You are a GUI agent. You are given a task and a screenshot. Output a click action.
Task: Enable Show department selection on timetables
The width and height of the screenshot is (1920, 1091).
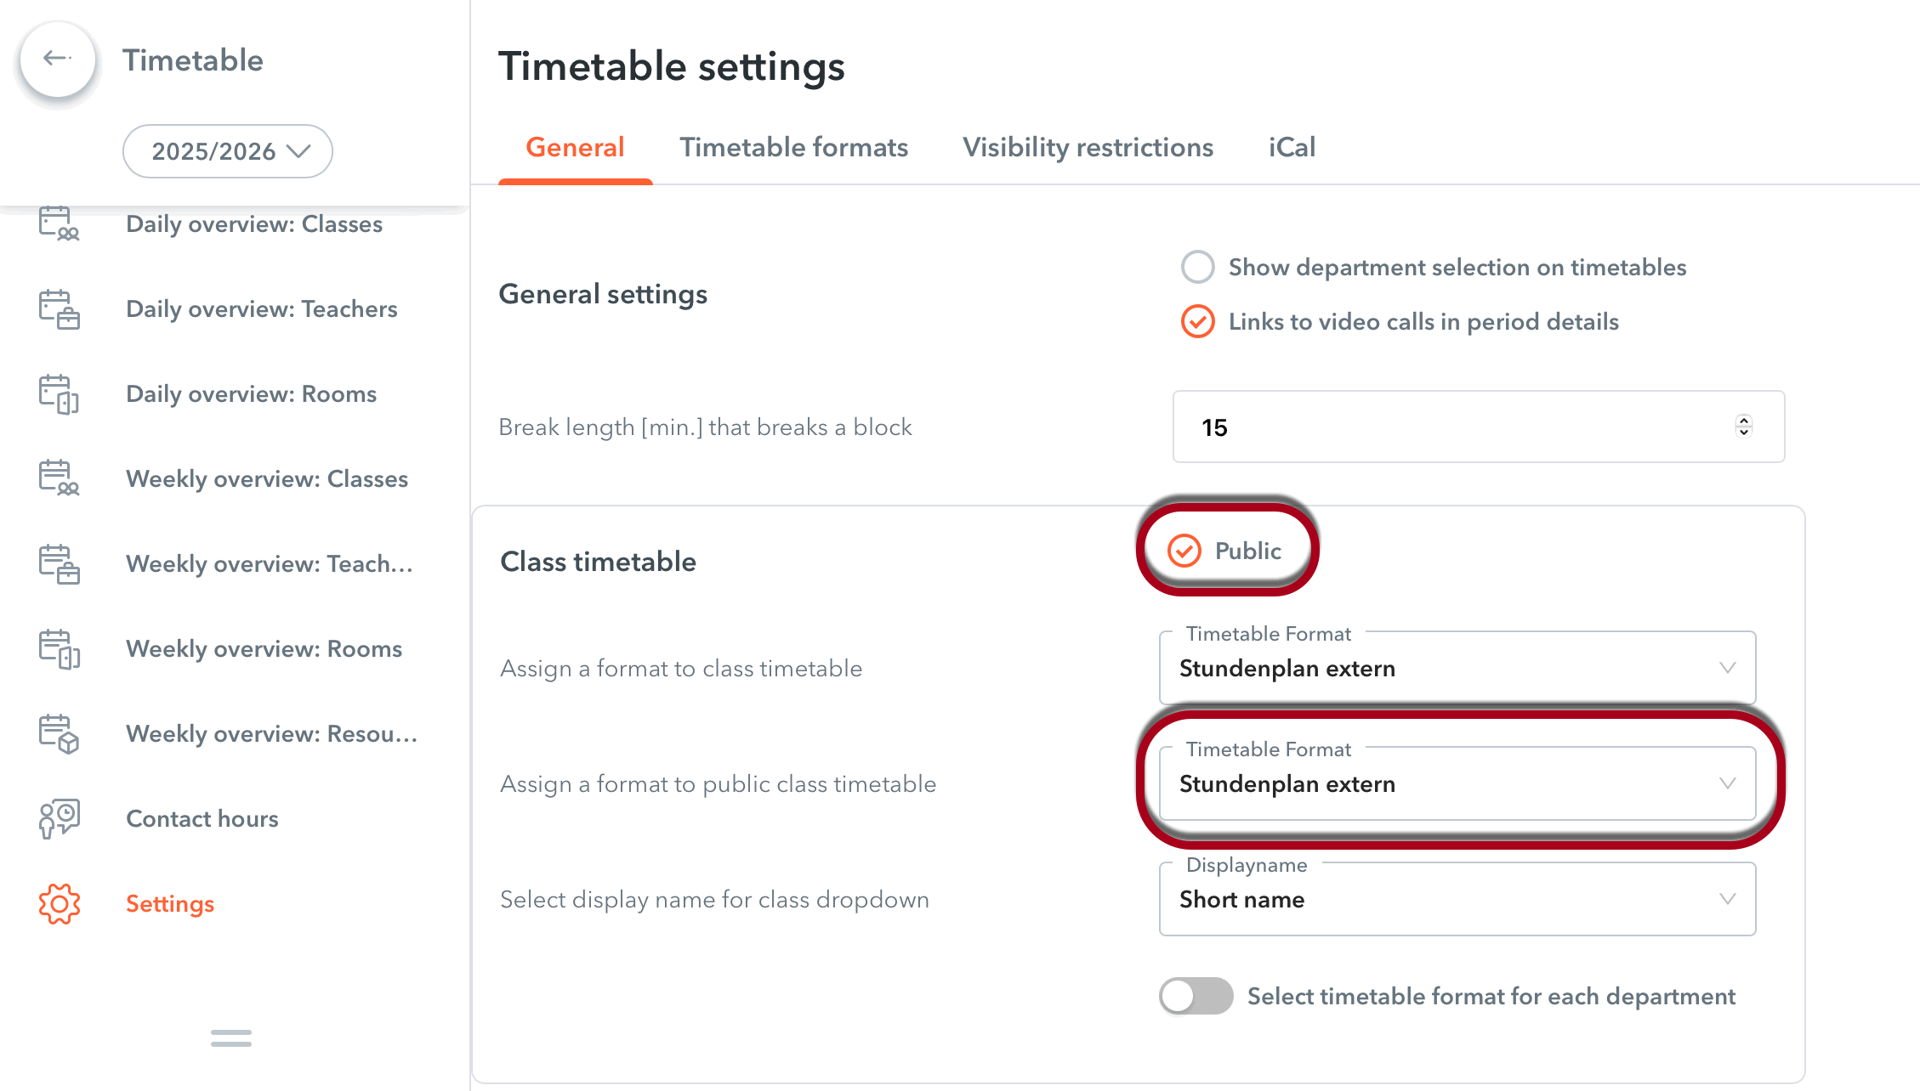pos(1197,267)
